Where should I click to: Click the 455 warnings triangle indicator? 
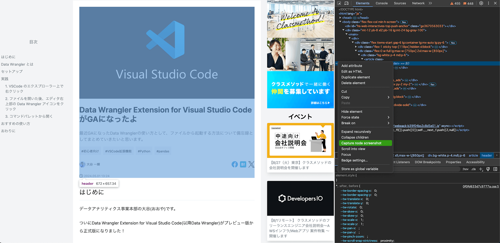point(455,3)
